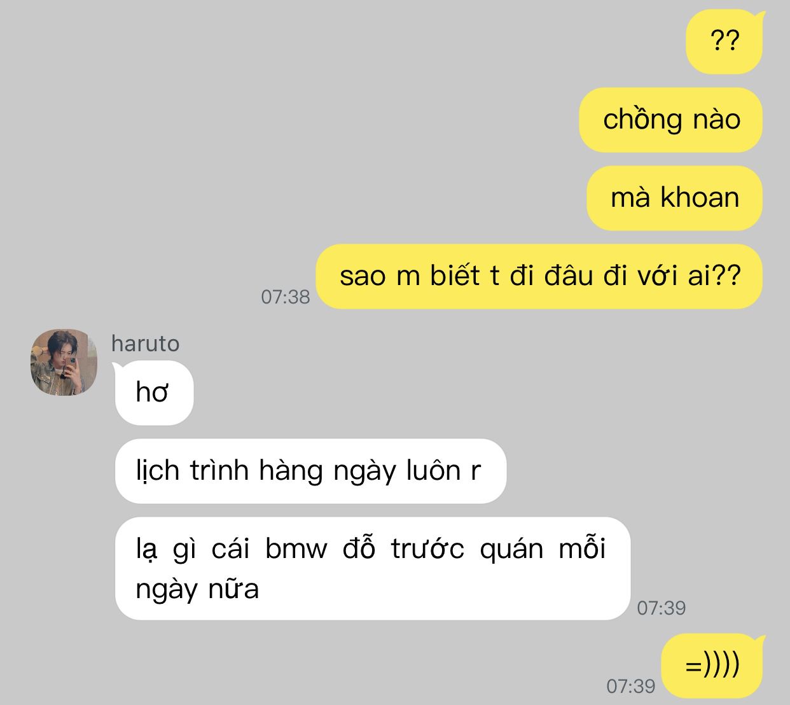Select the message about the bmw parked outside
Screen dimensions: 790x705
pos(372,569)
